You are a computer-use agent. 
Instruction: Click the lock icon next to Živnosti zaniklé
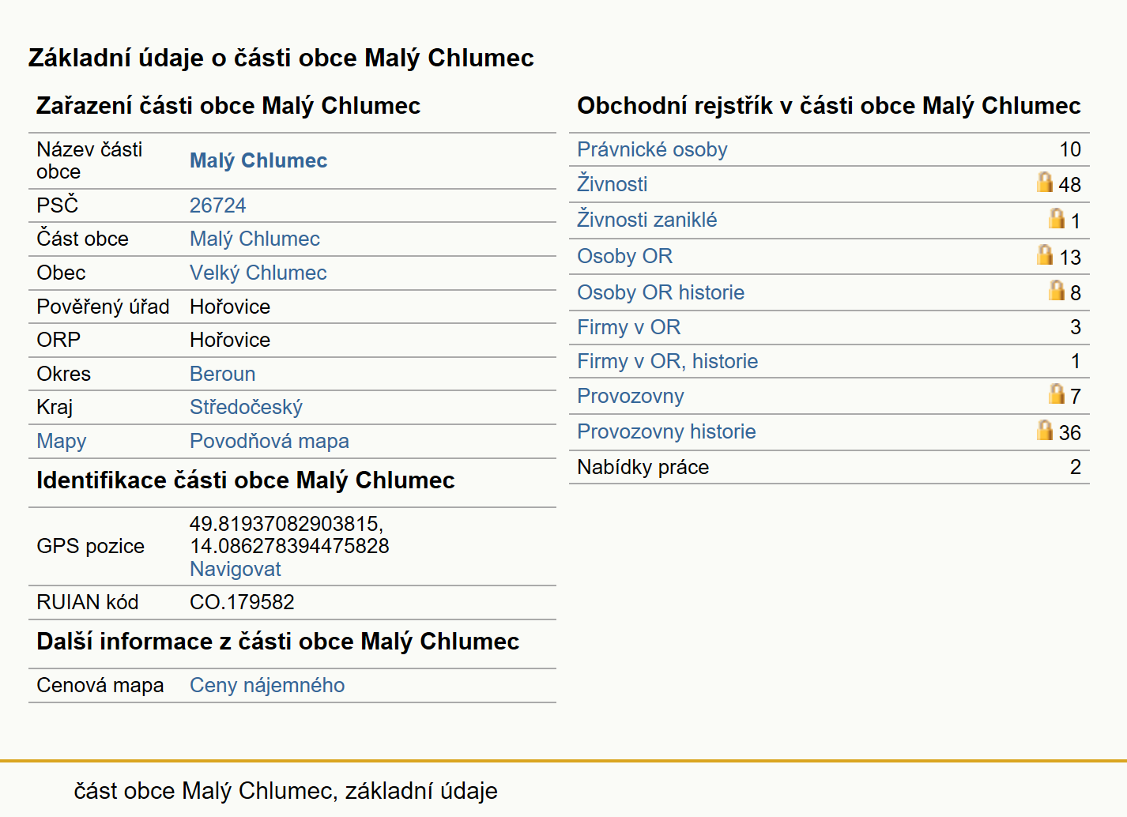[x=1057, y=218]
